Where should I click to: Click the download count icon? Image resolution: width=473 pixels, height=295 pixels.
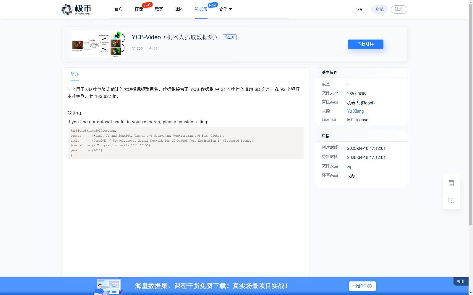coord(150,48)
